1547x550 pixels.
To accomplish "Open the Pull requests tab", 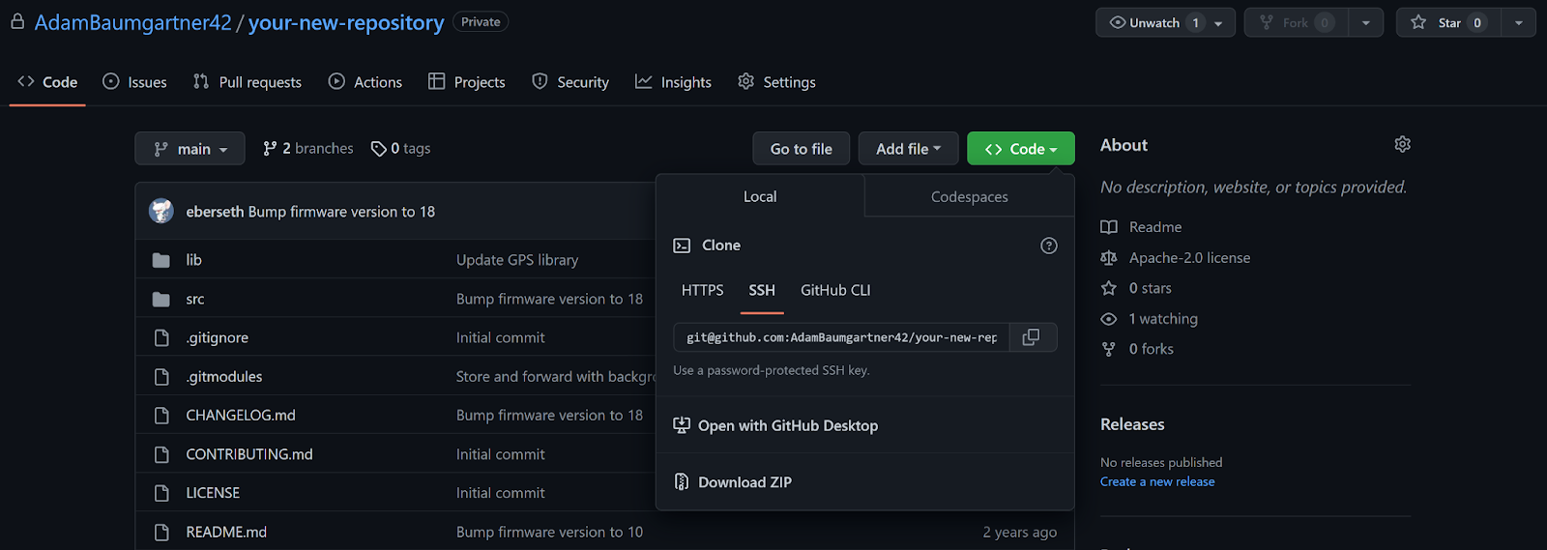I will tap(248, 82).
